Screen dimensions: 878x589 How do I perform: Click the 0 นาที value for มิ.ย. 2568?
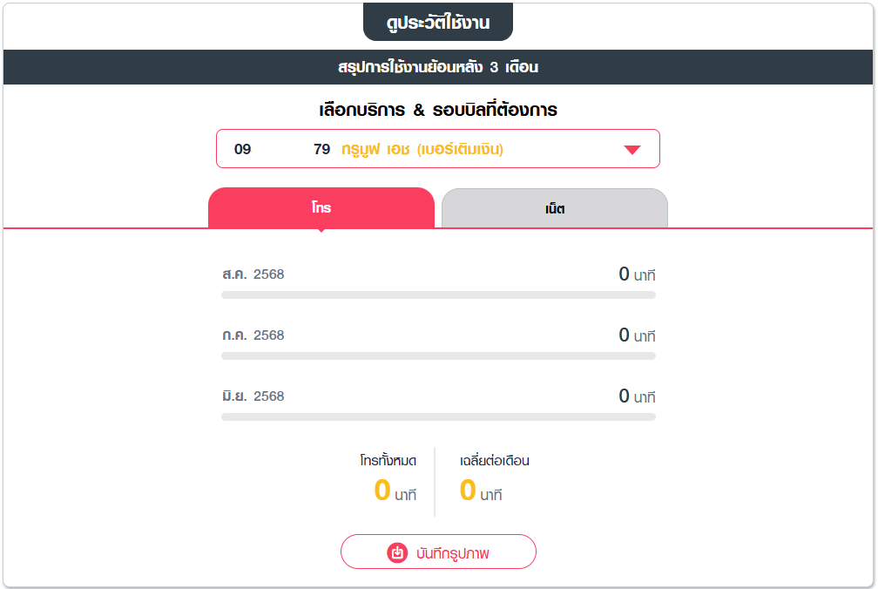tap(637, 396)
